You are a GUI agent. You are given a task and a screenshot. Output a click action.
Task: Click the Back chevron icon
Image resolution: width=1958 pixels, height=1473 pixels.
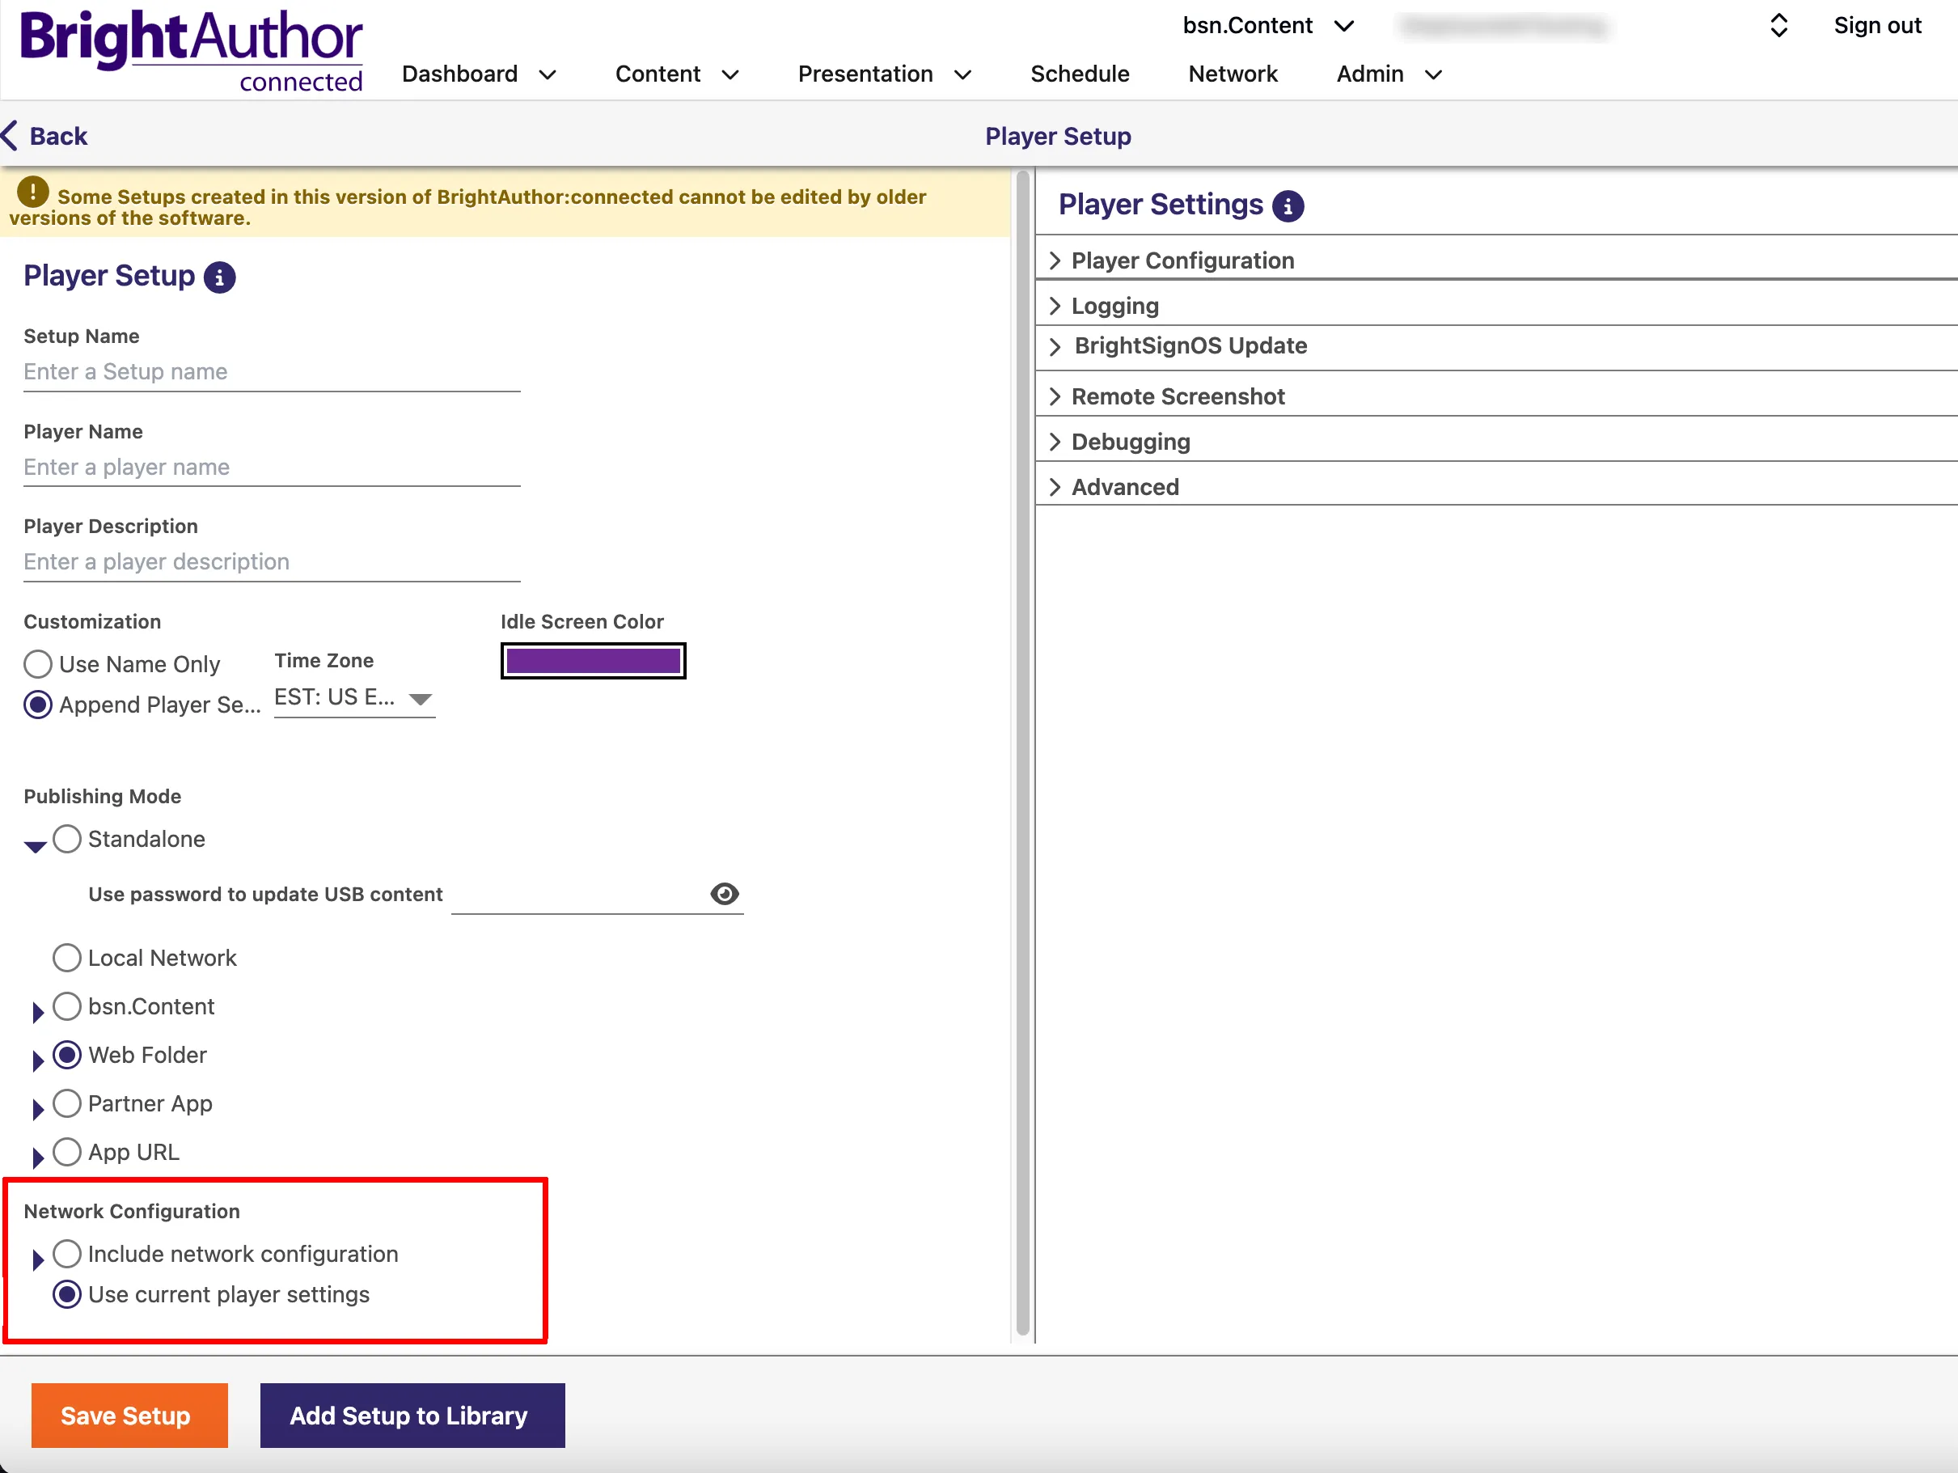10,135
